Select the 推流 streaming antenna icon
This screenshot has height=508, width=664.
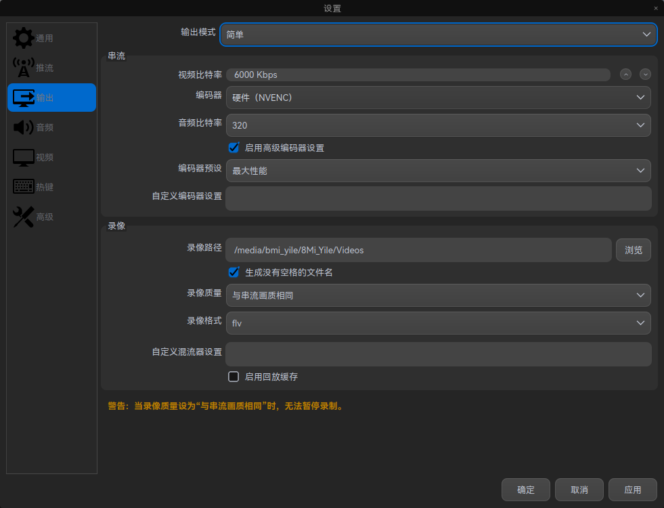[23, 68]
